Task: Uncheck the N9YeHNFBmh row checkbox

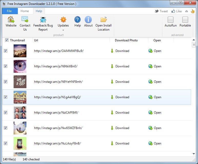Action: point(5,82)
